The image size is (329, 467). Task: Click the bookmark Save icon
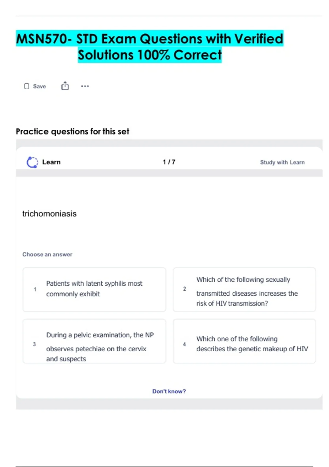coord(27,86)
